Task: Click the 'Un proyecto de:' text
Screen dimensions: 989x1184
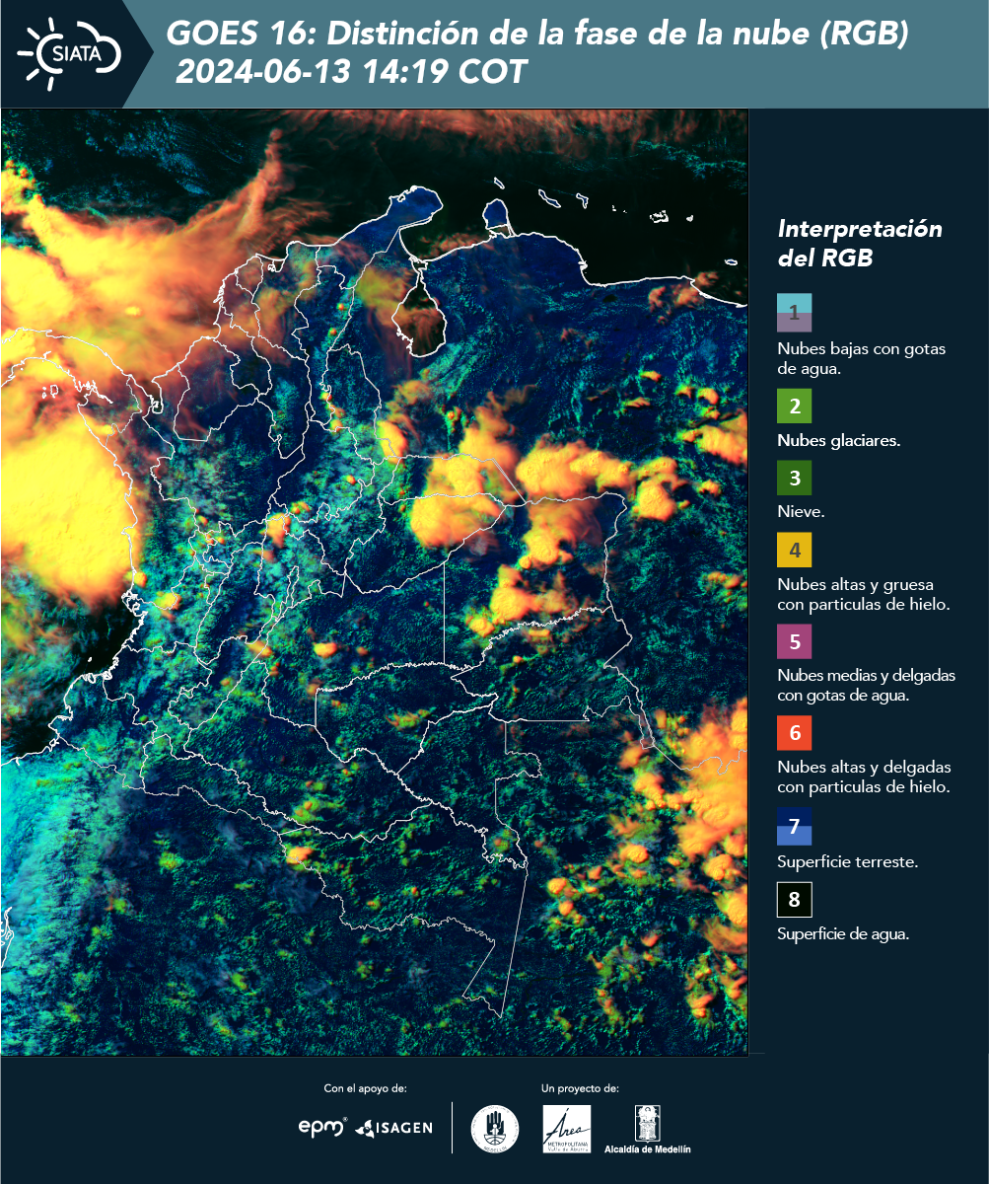Action: coord(580,1088)
